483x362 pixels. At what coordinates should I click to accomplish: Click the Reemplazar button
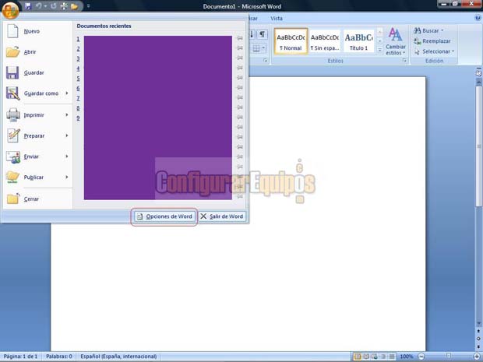[x=432, y=41]
